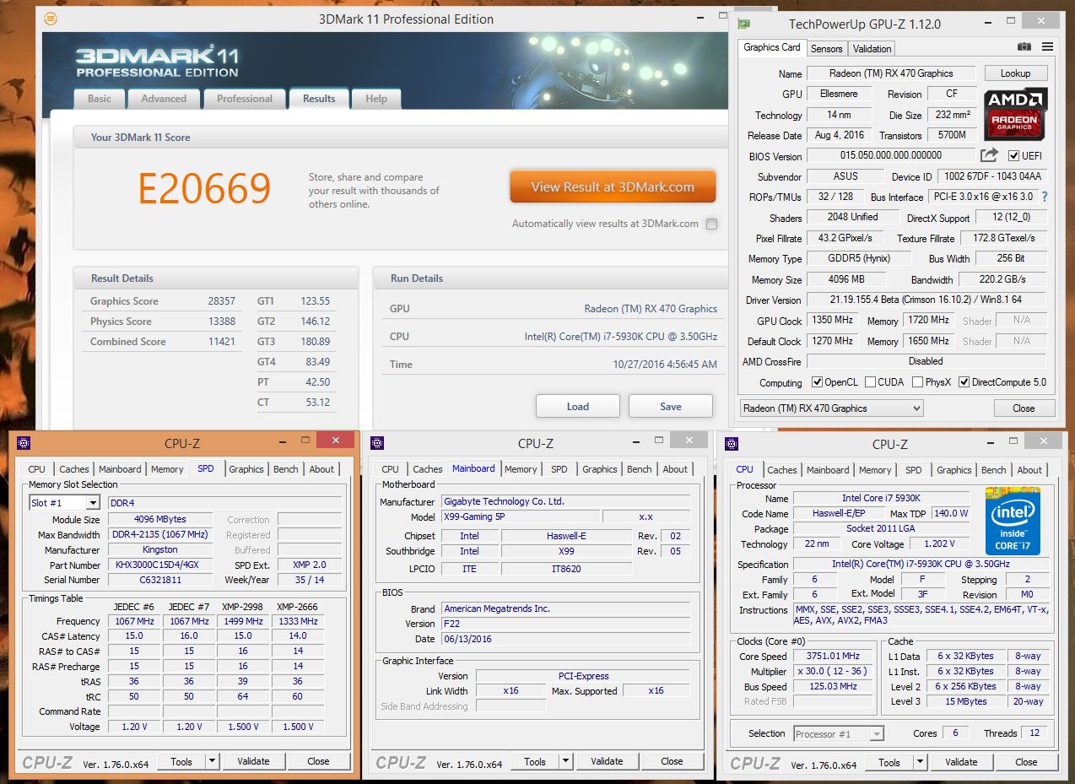The image size is (1075, 784).
Task: Click Validate in the Mainboard CPU-Z window
Action: click(607, 761)
